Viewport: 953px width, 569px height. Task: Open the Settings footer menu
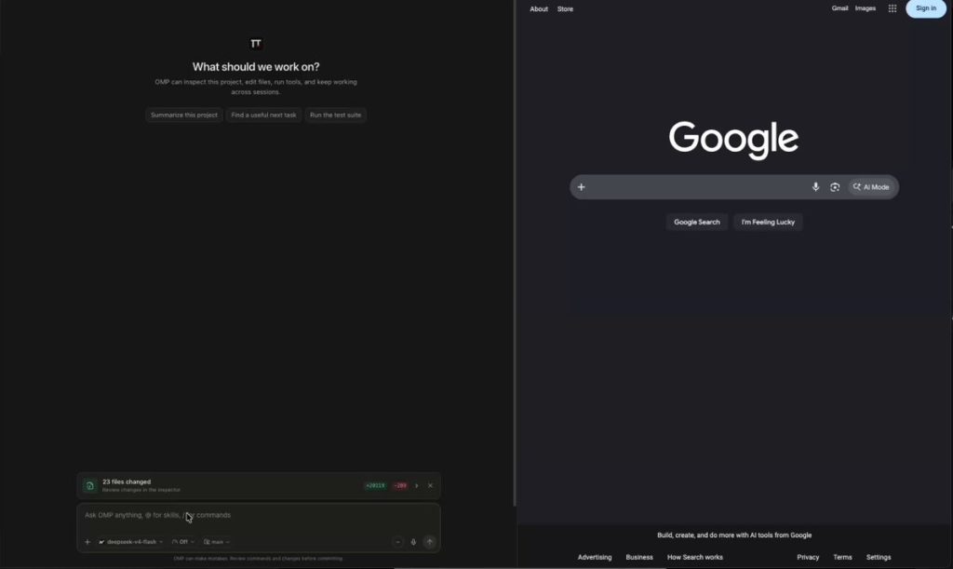coord(879,557)
